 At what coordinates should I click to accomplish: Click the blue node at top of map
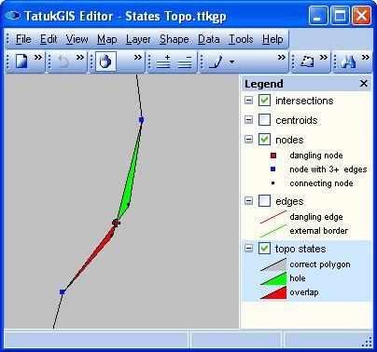pyautogui.click(x=142, y=119)
